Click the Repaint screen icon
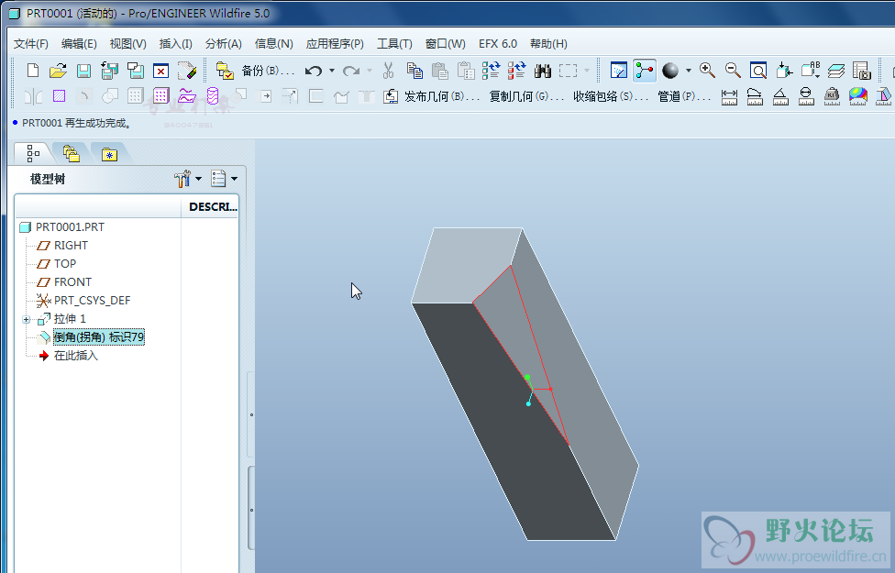 click(619, 71)
